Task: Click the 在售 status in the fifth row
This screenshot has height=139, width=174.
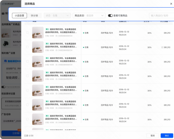Action: point(86,91)
